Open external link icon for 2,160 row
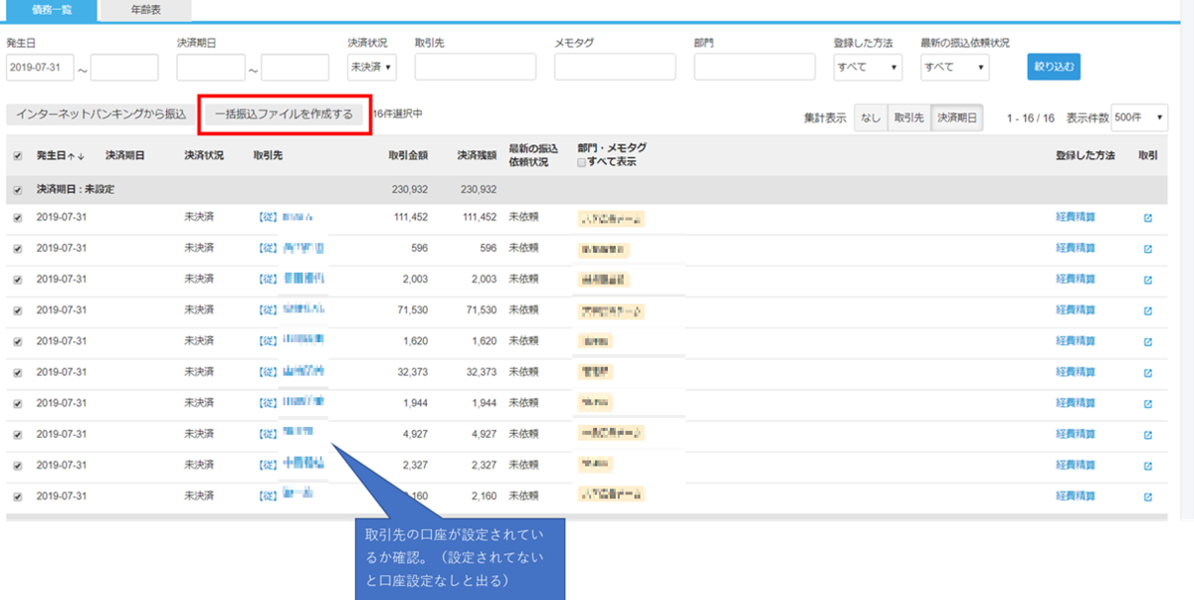 1148,496
